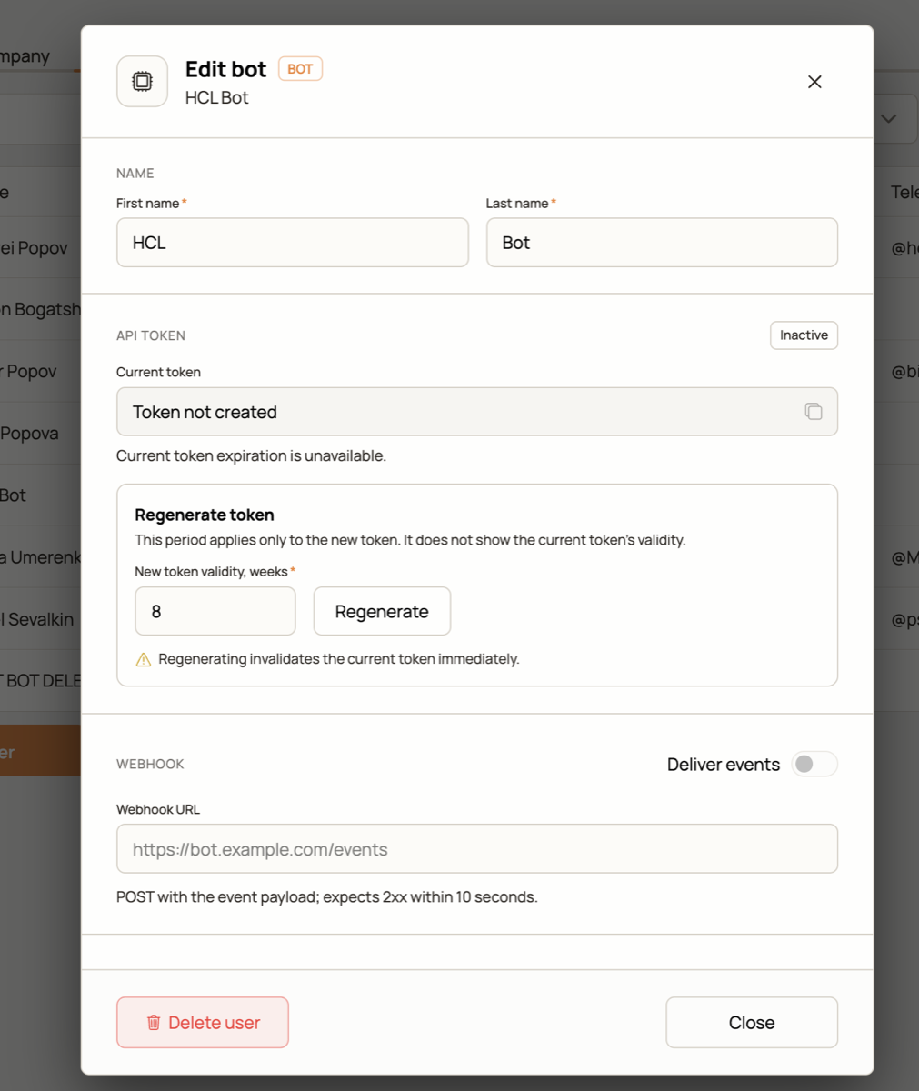Click the 'Edit bot' dialog title
The height and width of the screenshot is (1091, 919).
[x=225, y=69]
